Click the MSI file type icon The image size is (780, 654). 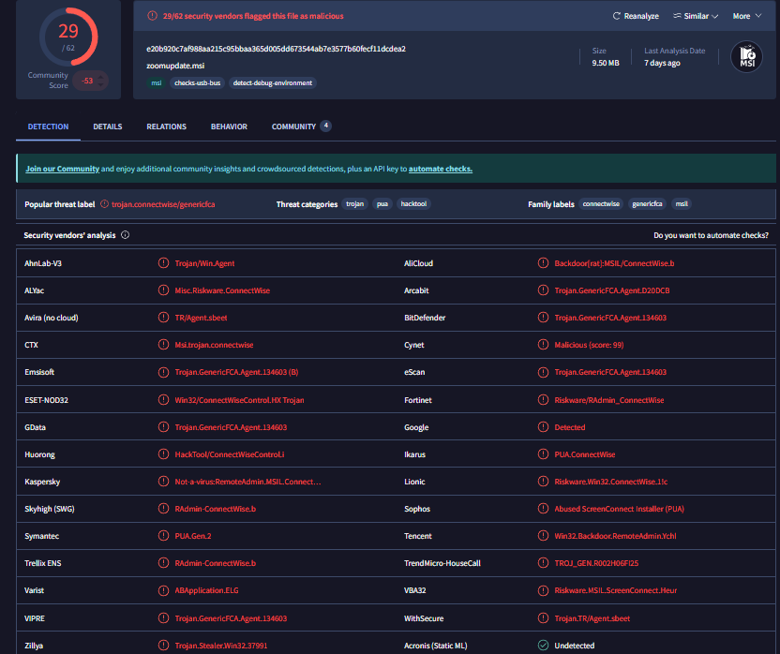point(746,57)
